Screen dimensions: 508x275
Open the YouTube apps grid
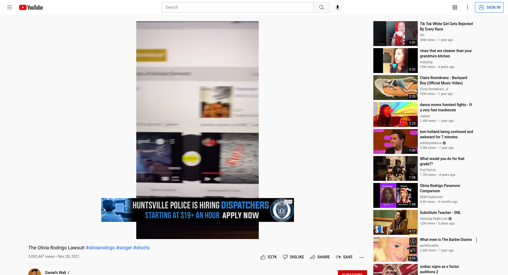[x=455, y=7]
